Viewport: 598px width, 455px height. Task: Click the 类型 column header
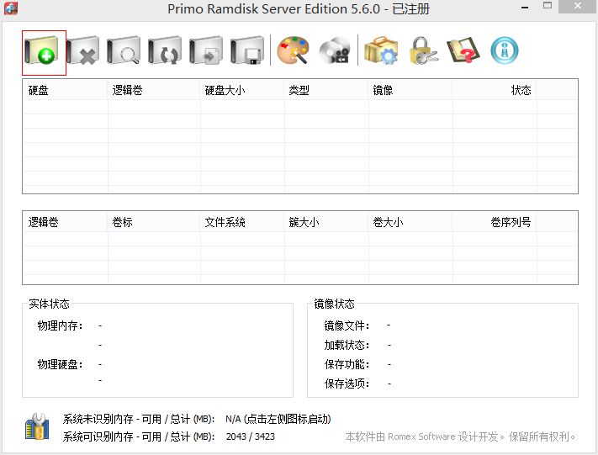point(326,90)
